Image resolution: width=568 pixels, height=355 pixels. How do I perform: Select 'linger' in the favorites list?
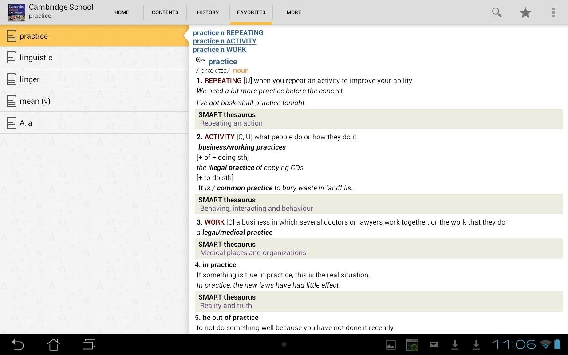coord(95,79)
